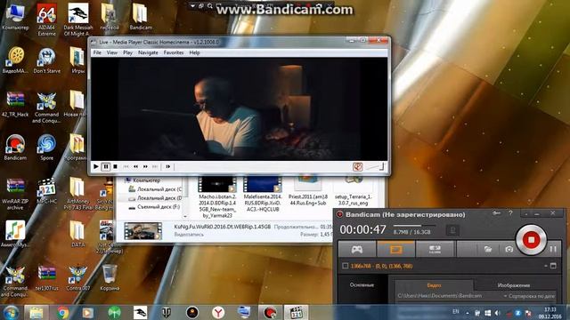Open AIDA64 Extreme desktop shortcut
570x320 pixels.
[46, 20]
